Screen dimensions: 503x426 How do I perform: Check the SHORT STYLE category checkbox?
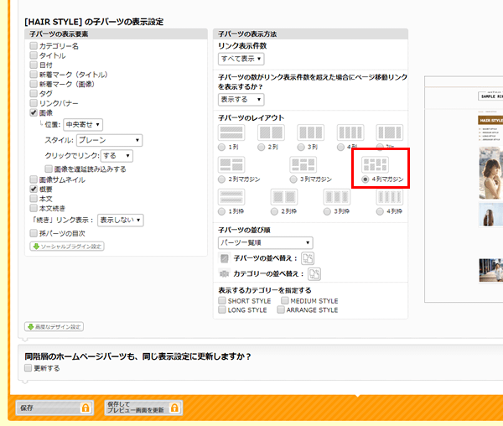tap(222, 300)
